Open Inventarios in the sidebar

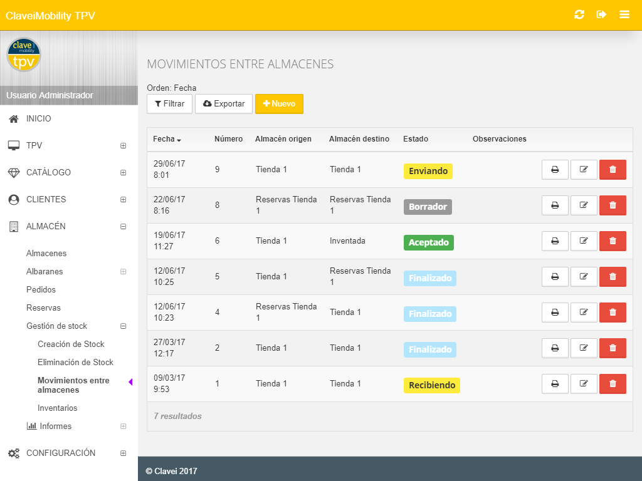tap(57, 408)
